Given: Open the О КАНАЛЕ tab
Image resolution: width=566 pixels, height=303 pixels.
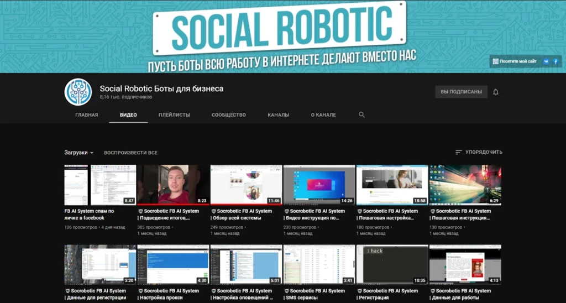Looking at the screenshot, I should point(323,115).
